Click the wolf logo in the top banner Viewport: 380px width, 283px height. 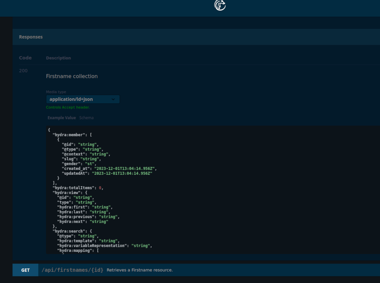tap(220, 5)
